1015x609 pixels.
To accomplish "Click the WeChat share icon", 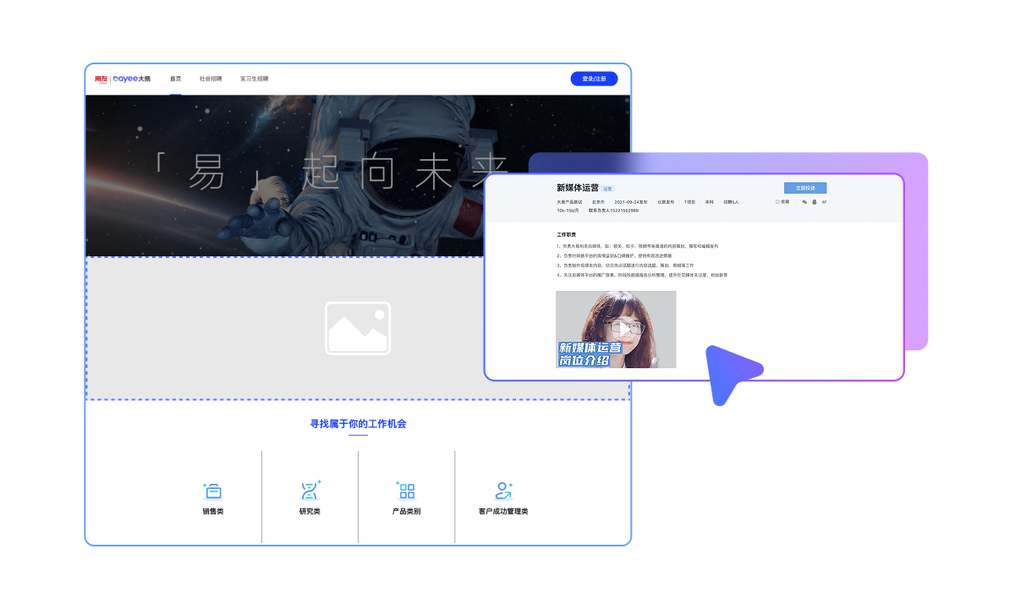I will [x=804, y=202].
